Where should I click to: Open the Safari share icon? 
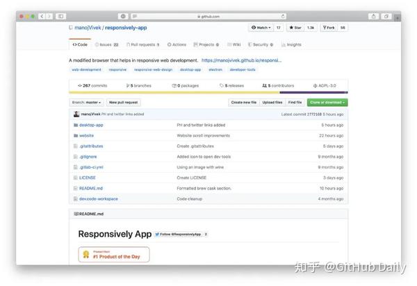pos(373,17)
